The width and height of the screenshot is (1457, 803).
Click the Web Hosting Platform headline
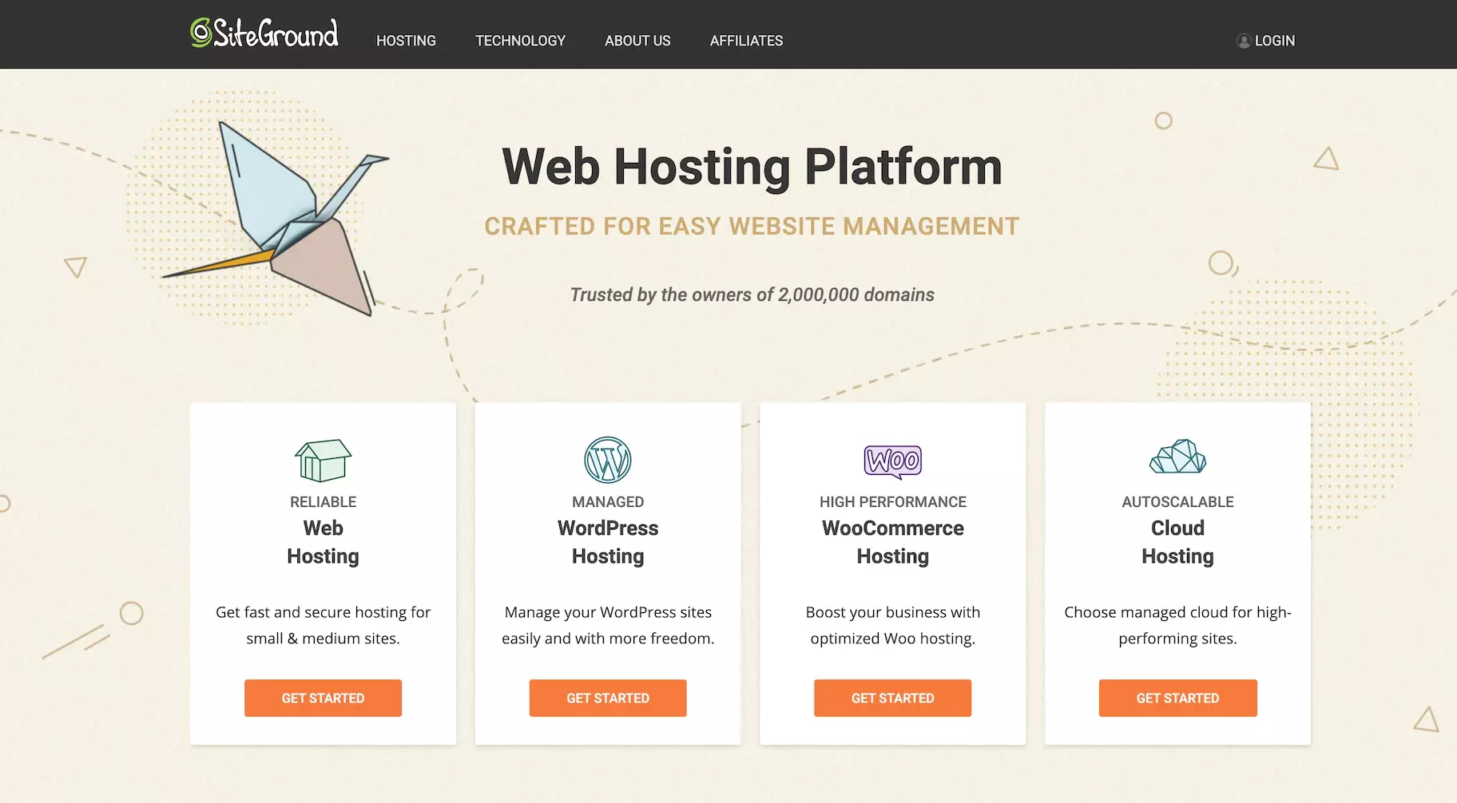coord(751,166)
